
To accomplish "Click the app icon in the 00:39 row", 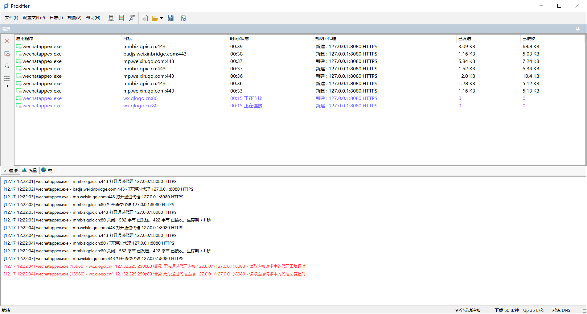I will click(x=19, y=47).
